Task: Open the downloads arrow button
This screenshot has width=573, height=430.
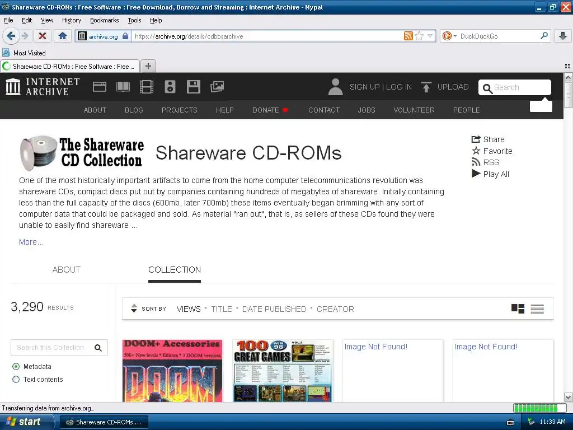Action: pos(563,36)
